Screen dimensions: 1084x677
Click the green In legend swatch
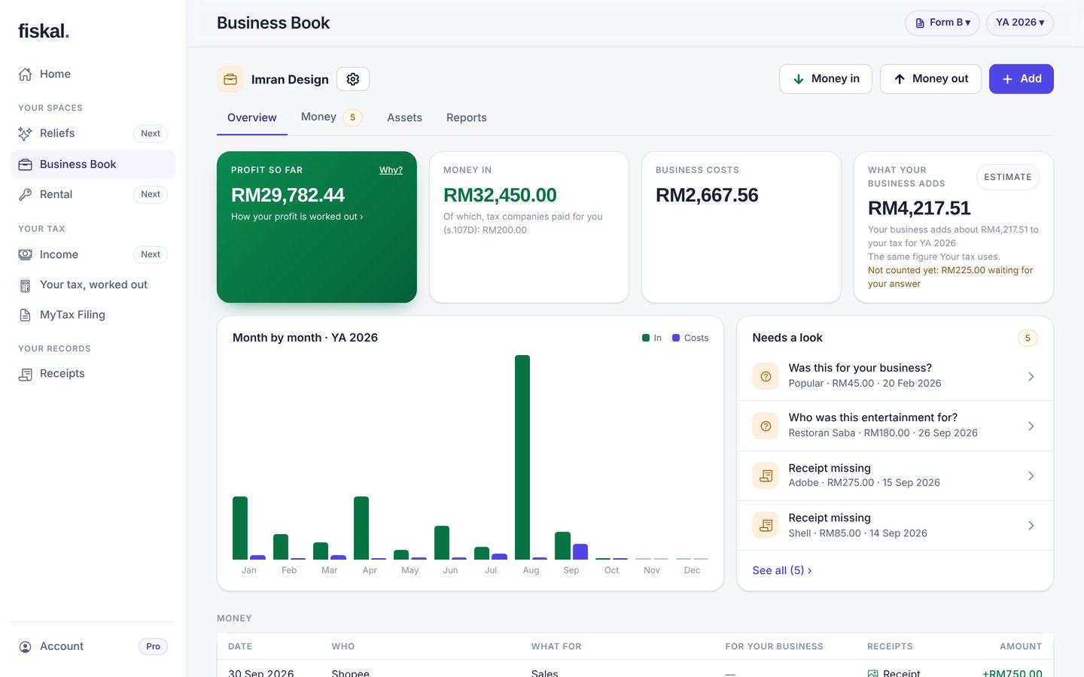[646, 338]
